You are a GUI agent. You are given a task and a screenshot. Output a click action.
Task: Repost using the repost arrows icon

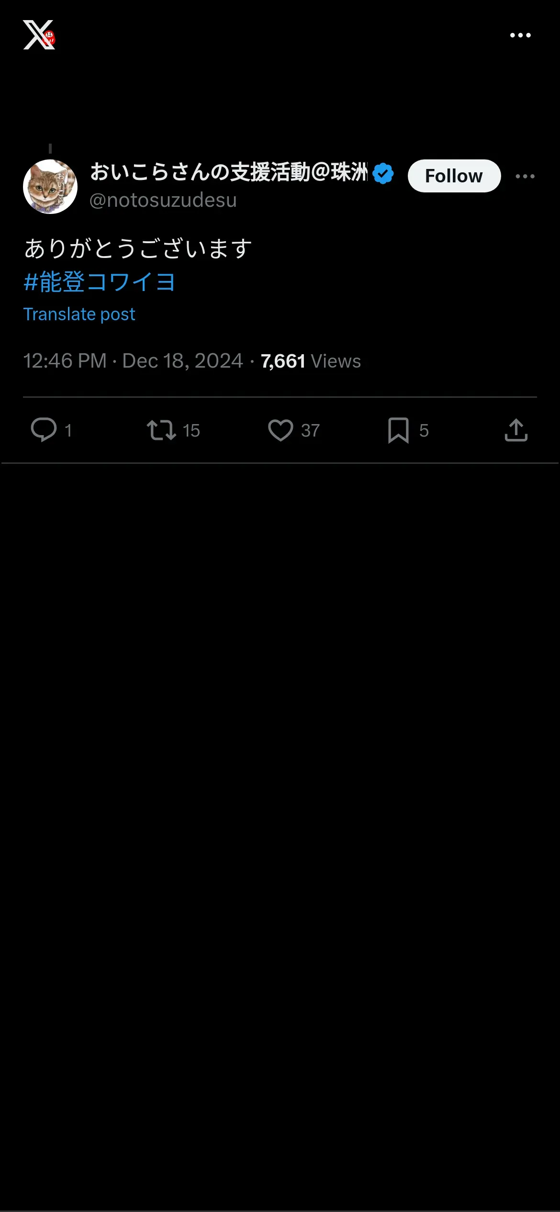(x=161, y=430)
